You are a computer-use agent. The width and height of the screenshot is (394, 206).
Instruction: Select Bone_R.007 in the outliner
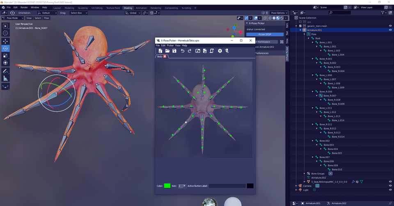(330, 96)
